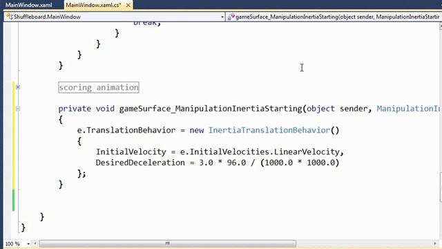The width and height of the screenshot is (442, 249).
Task: Click the method name gameSurface_ManipulationInertiaStarting in code
Action: pyautogui.click(x=211, y=109)
